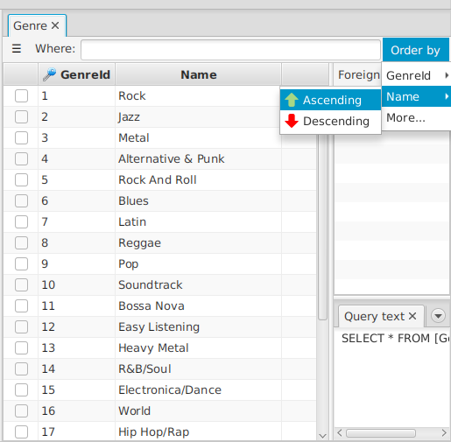Image resolution: width=451 pixels, height=442 pixels.
Task: Open the Order by dropdown button
Action: click(416, 50)
